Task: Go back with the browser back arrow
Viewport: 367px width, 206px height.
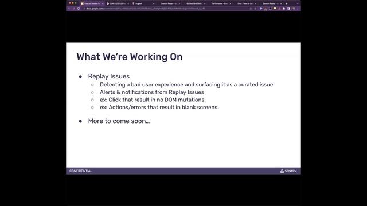Action: point(69,9)
